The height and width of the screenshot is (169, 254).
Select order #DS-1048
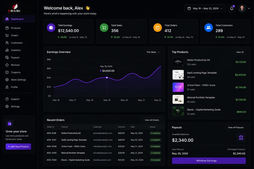[51, 133]
